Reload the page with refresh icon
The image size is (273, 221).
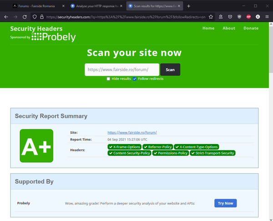coord(25,17)
